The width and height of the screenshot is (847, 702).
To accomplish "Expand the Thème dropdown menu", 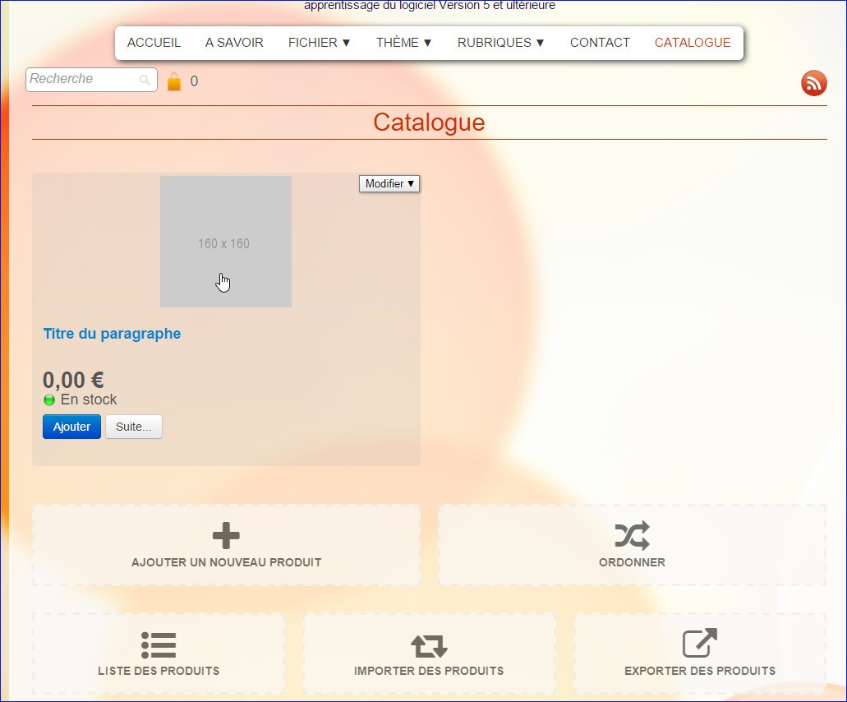I will (x=403, y=43).
